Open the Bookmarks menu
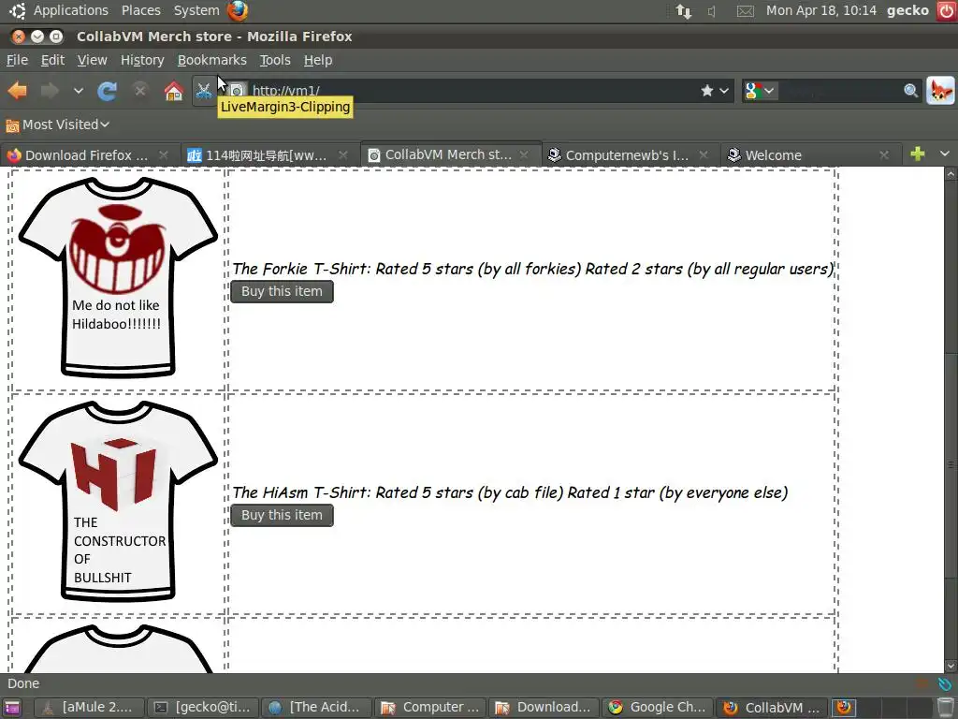958x719 pixels. point(212,60)
